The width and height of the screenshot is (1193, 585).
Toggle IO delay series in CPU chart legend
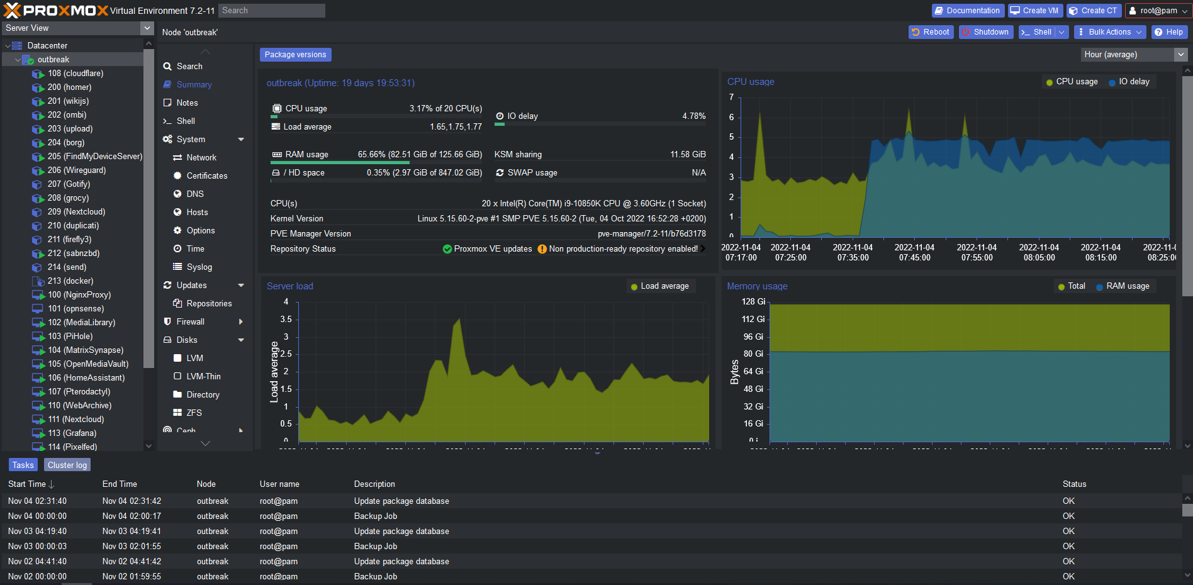pyautogui.click(x=1129, y=82)
